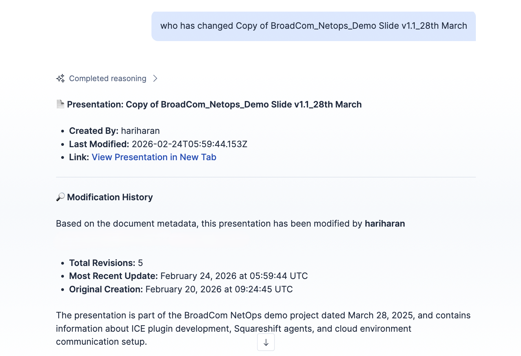Open View Presentation in New Tab link
Image resolution: width=521 pixels, height=356 pixels.
154,157
